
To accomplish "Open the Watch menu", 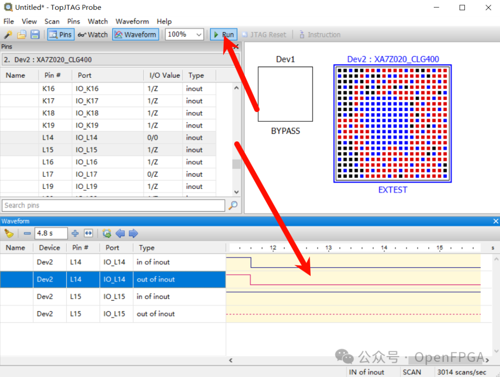I will (98, 21).
